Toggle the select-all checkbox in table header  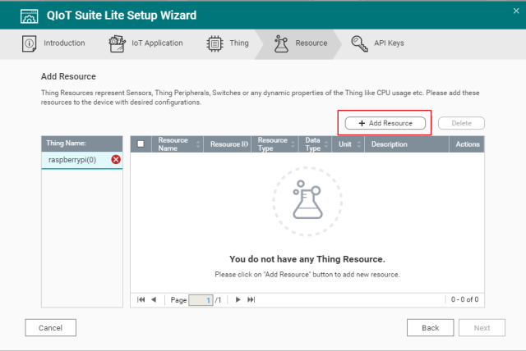pyautogui.click(x=141, y=144)
